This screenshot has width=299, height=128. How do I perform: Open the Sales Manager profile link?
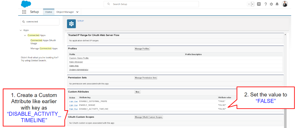(x=76, y=62)
